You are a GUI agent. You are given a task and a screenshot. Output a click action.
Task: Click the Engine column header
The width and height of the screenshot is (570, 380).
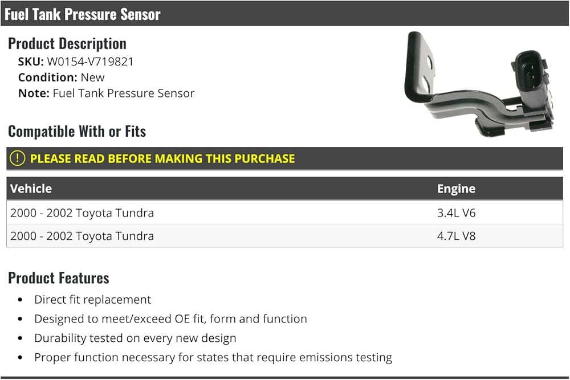(456, 189)
